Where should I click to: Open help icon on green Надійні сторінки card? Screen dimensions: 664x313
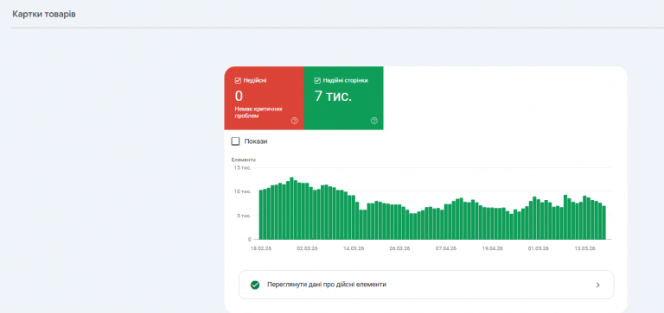pos(373,121)
